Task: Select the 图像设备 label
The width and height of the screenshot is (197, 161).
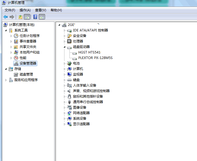Action: tap(80, 108)
